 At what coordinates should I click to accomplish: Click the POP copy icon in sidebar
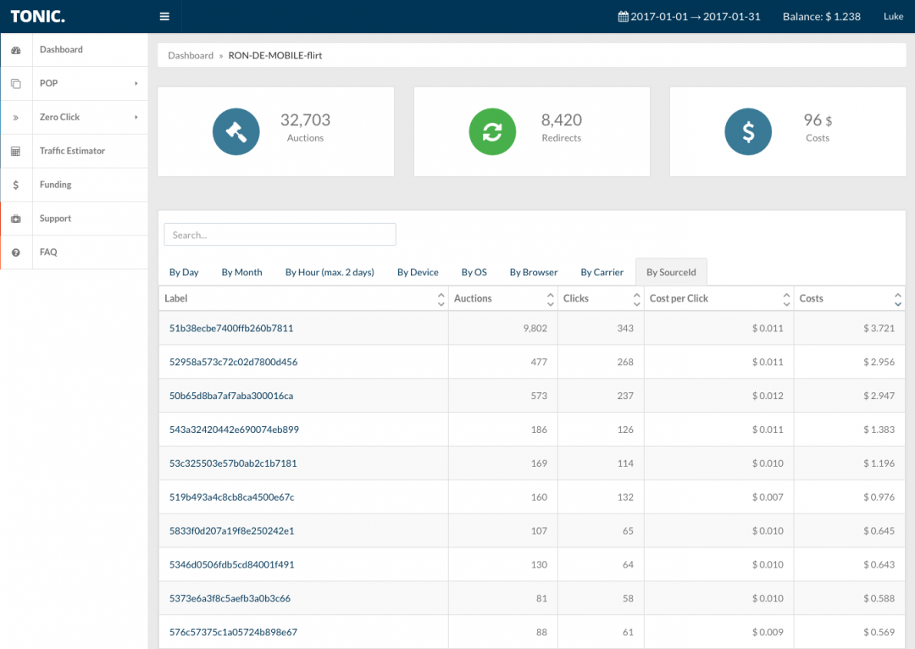(15, 84)
